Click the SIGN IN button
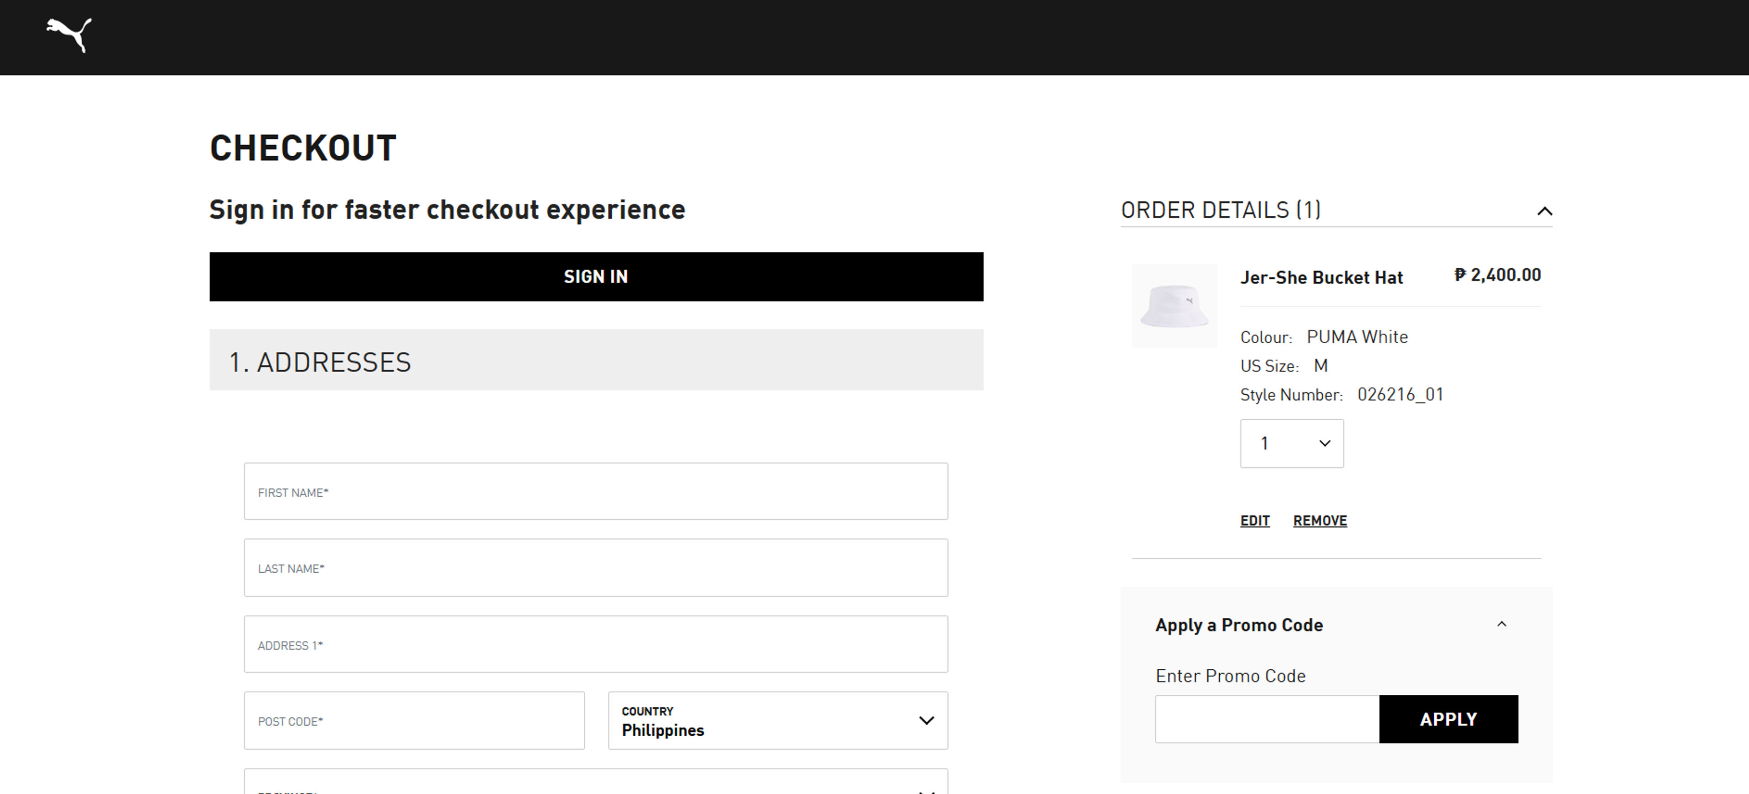This screenshot has width=1749, height=794. (596, 277)
